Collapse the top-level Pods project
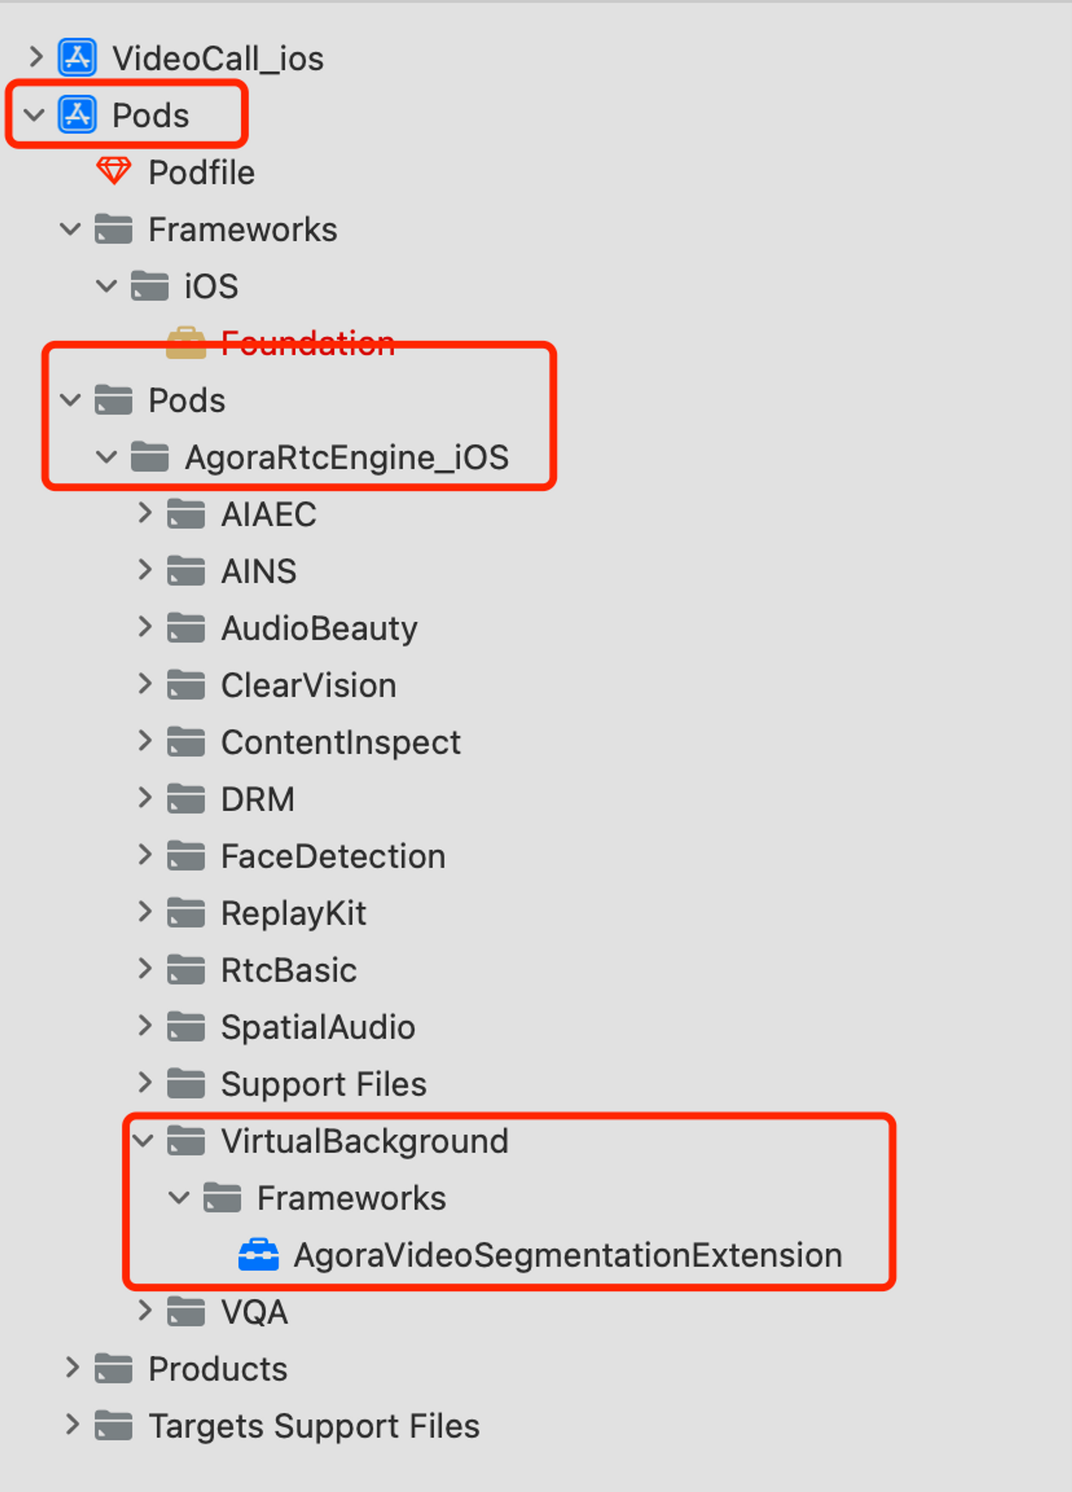The image size is (1072, 1492). [x=34, y=115]
